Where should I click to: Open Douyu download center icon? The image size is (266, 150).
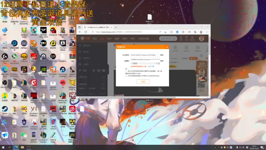pyautogui.click(x=193, y=38)
